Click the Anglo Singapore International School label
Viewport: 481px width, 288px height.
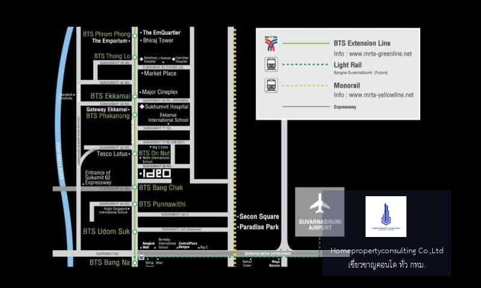(113, 211)
